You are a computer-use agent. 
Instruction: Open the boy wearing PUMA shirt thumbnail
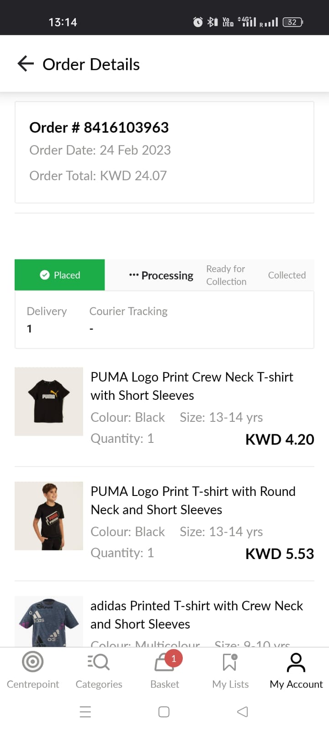coord(49,516)
